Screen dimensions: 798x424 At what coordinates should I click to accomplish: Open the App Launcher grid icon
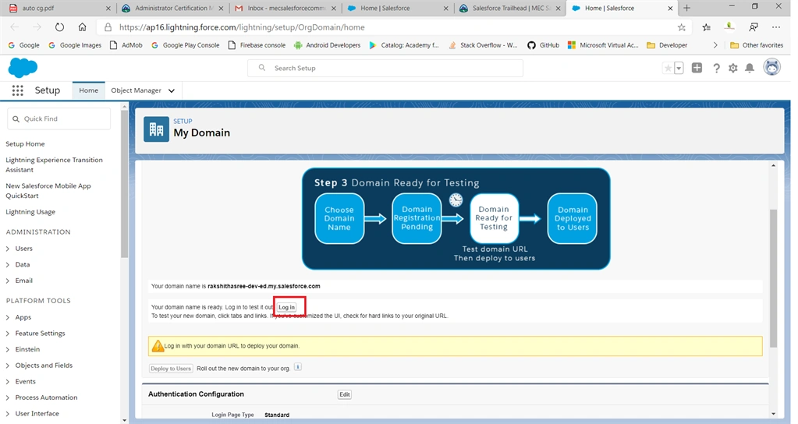(x=18, y=90)
